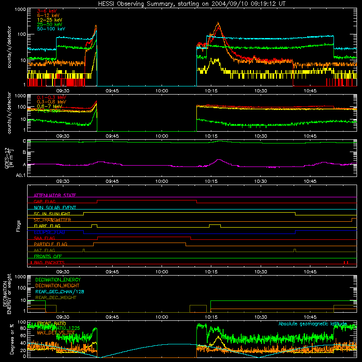Click the 0.3-0.8 MeV legend label
The width and height of the screenshot is (362, 362).
click(52, 102)
